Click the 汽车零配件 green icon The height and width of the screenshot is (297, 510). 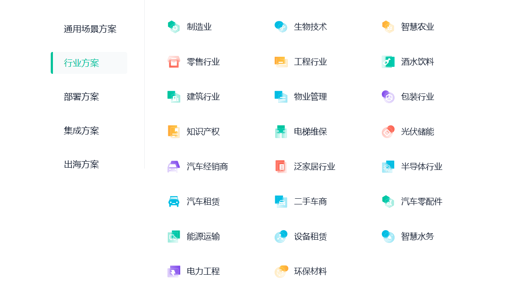pyautogui.click(x=388, y=201)
